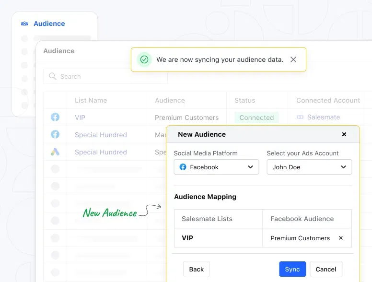Click the search magnifier icon
The width and height of the screenshot is (372, 282).
tap(52, 76)
